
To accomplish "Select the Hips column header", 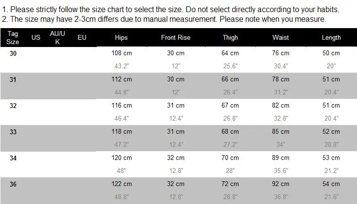I will pos(121,37).
